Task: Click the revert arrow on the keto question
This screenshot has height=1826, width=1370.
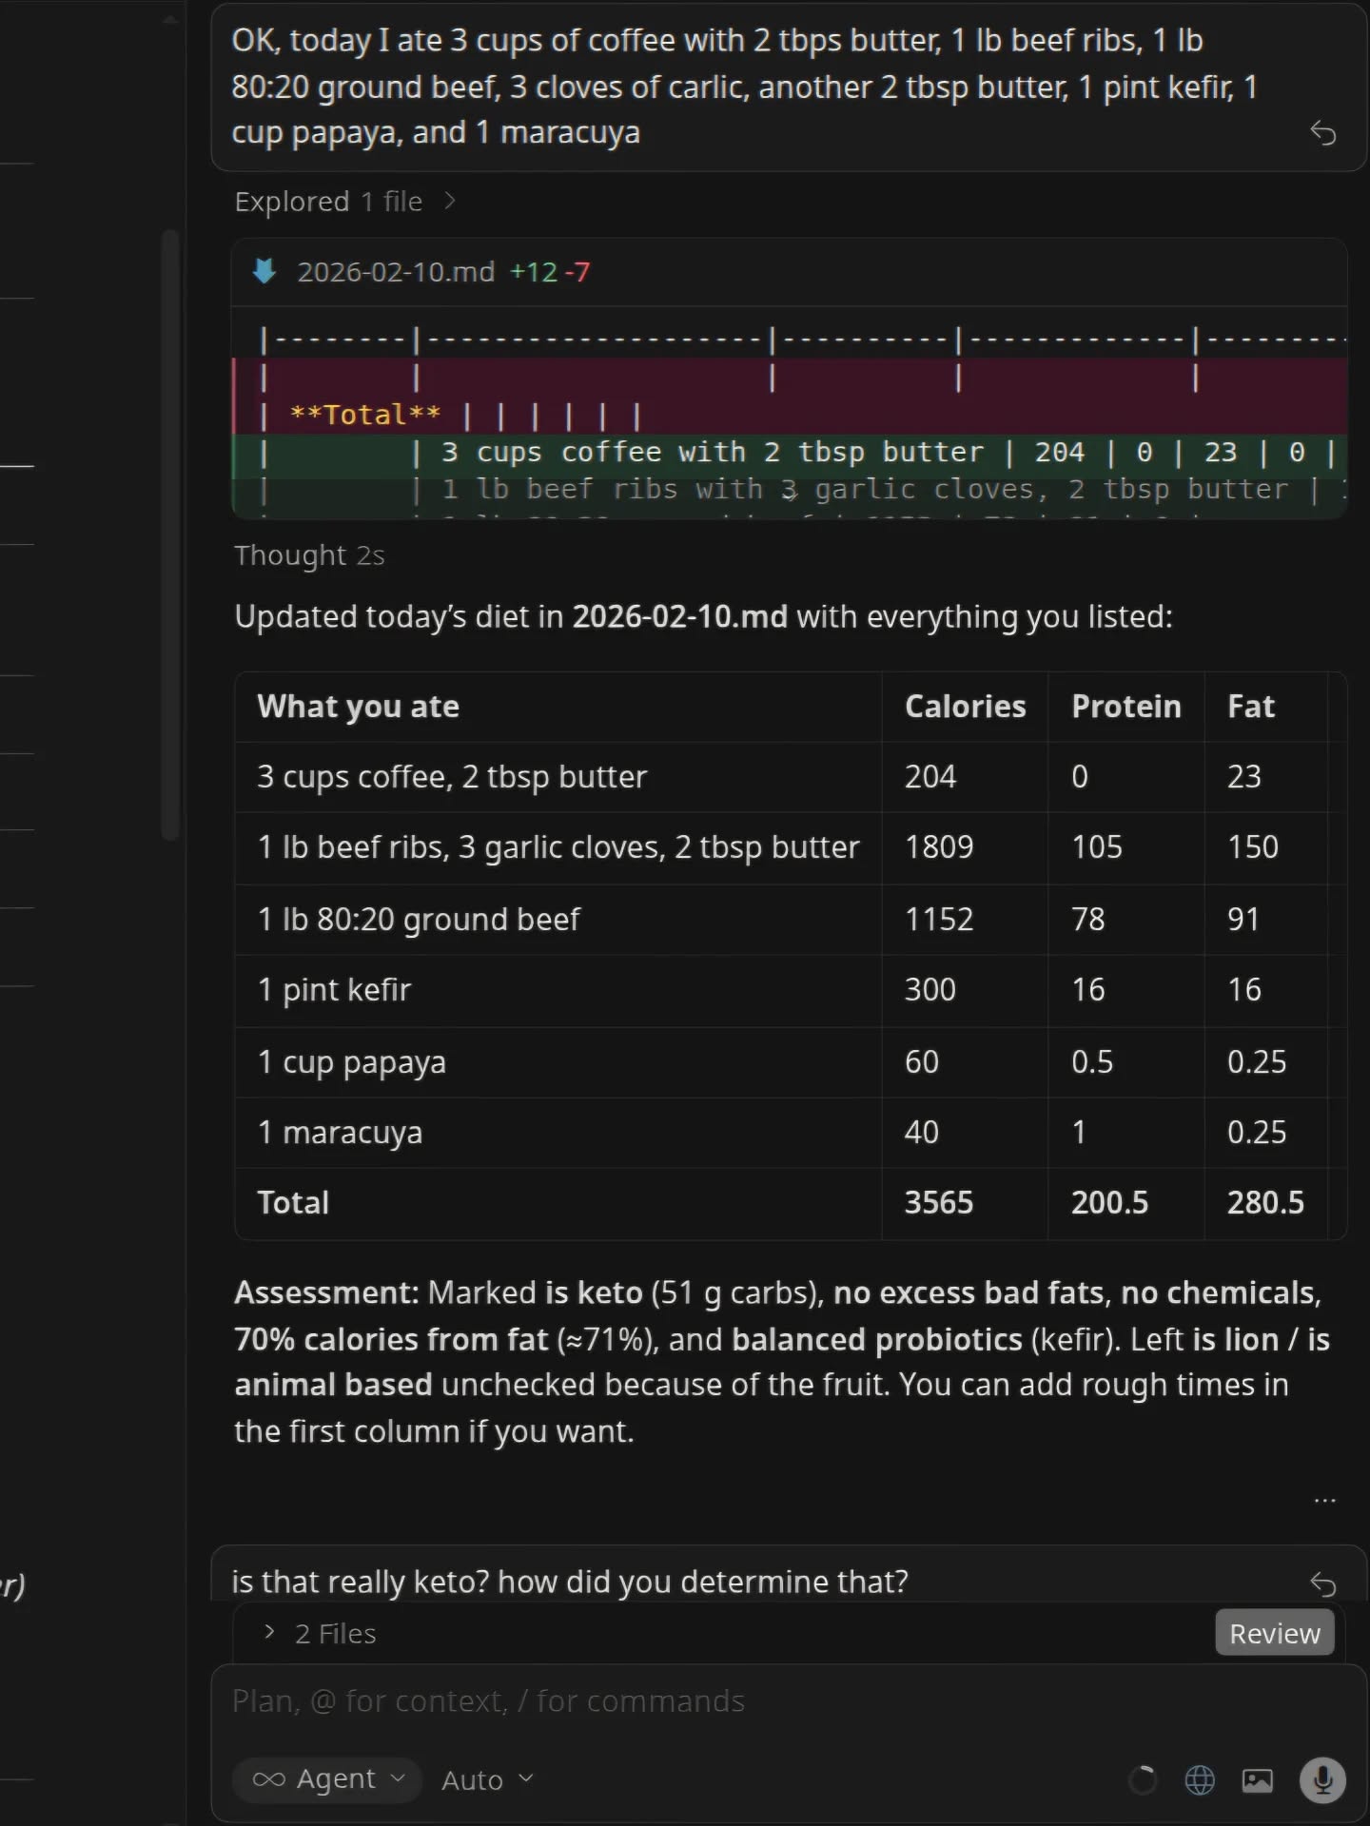Action: [1322, 1583]
